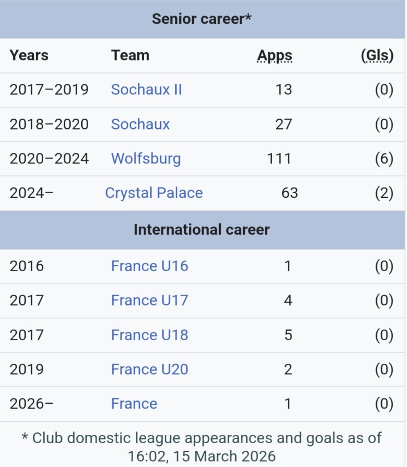Click the Gls abbreviation header
This screenshot has width=407, height=467.
coord(377,56)
